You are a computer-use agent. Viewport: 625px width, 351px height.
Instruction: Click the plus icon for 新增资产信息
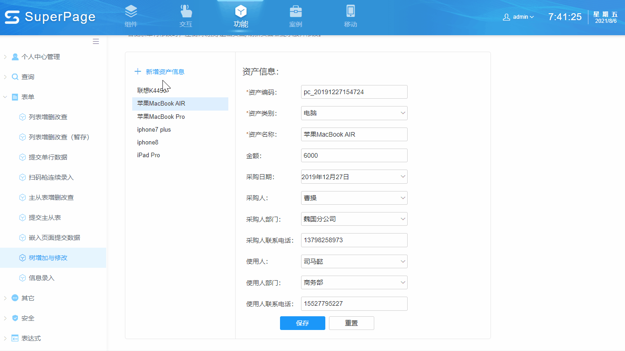tap(138, 72)
